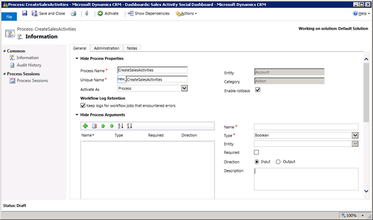Screen dimensions: 373x220
Task: Click the Help question mark icon
Action: [x=355, y=13]
